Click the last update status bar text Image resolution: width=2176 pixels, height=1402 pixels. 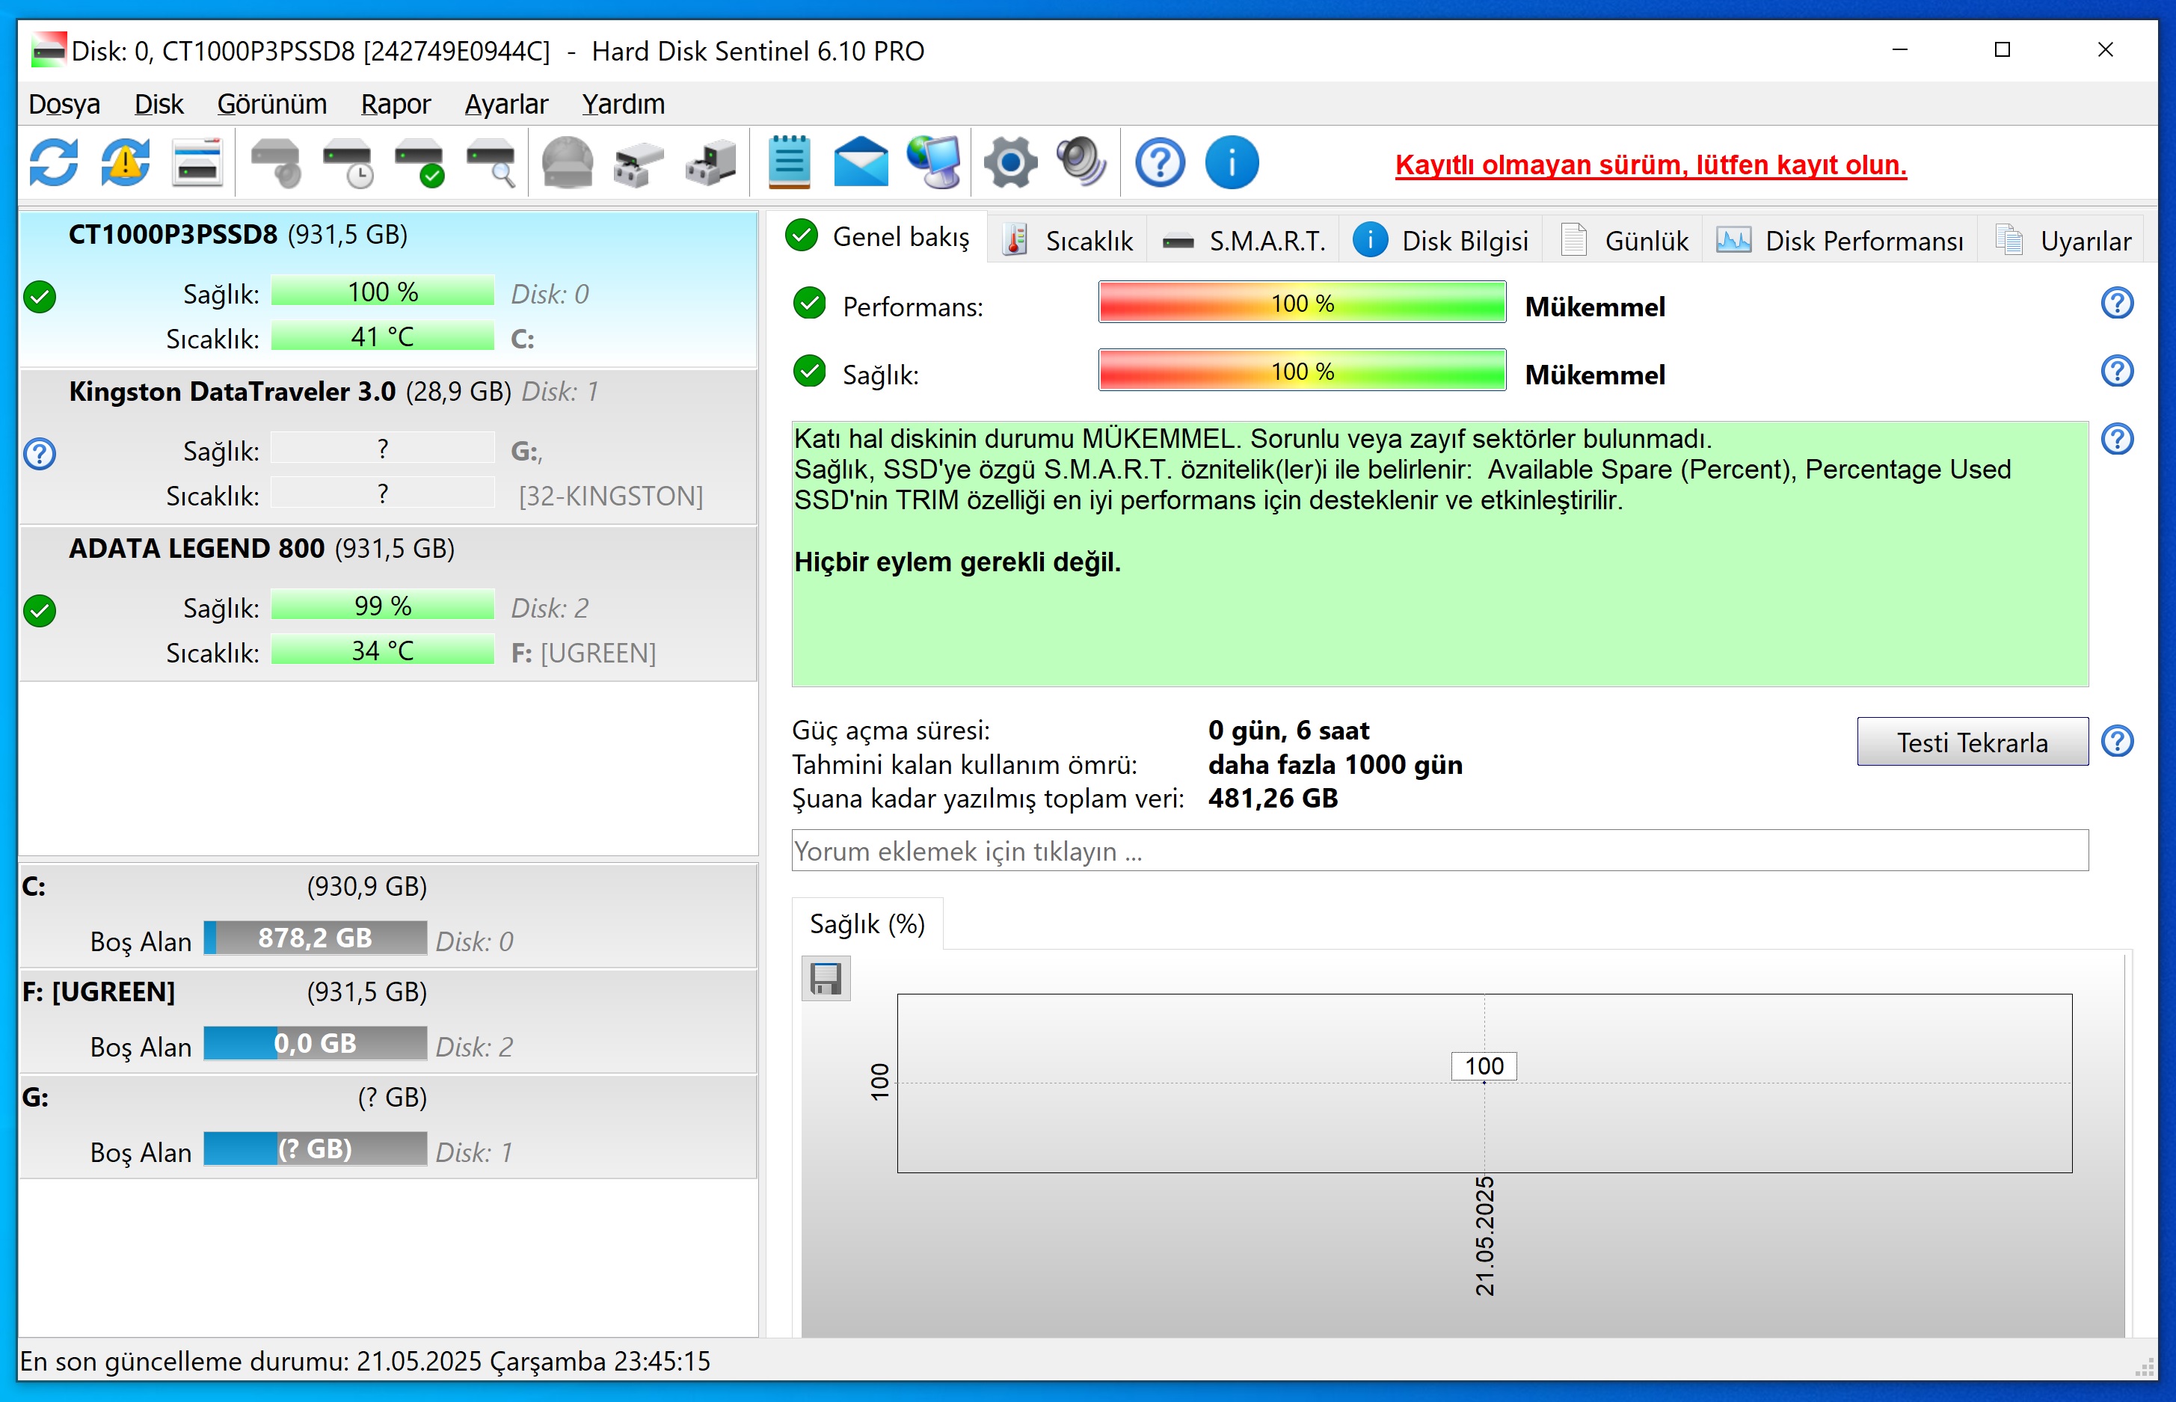click(x=365, y=1362)
